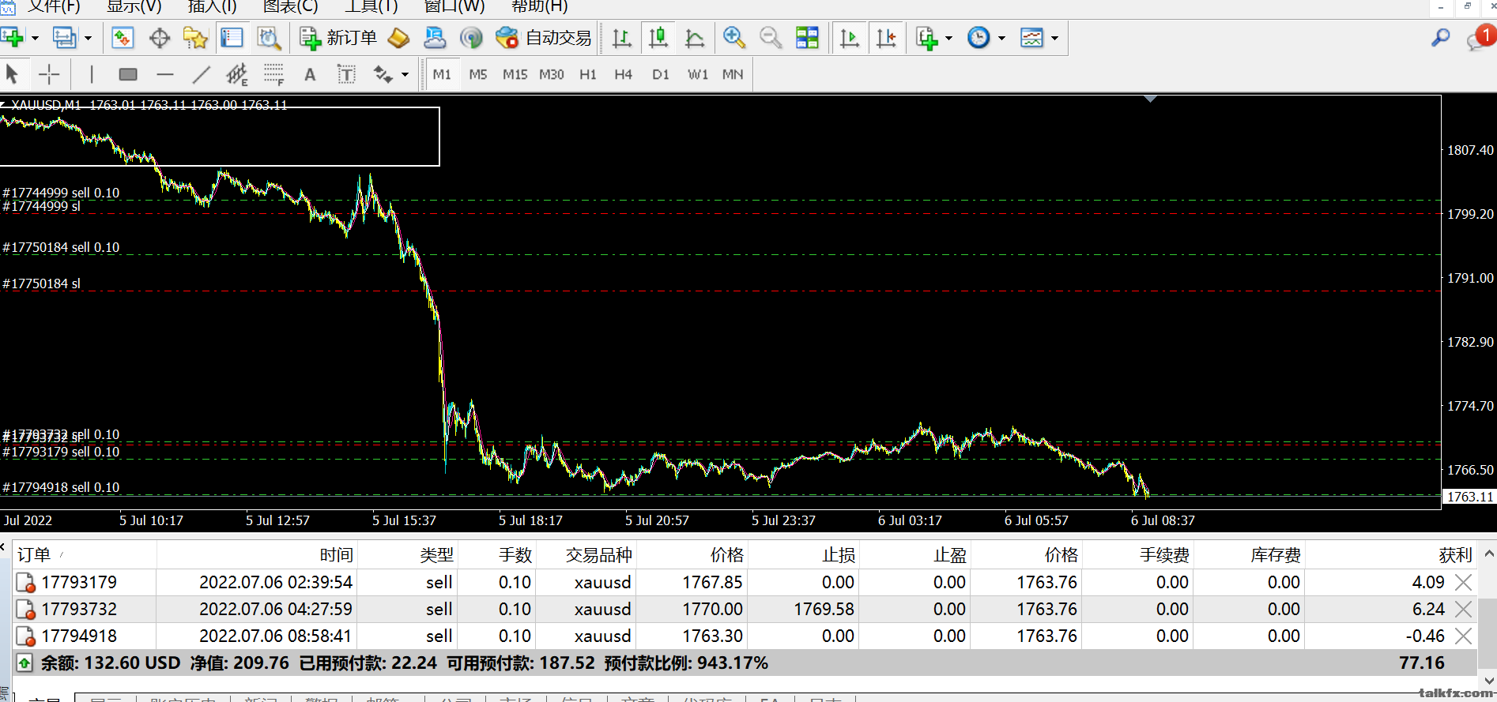This screenshot has width=1497, height=702.
Task: Open the Market Watch window icon
Action: pyautogui.click(x=123, y=37)
